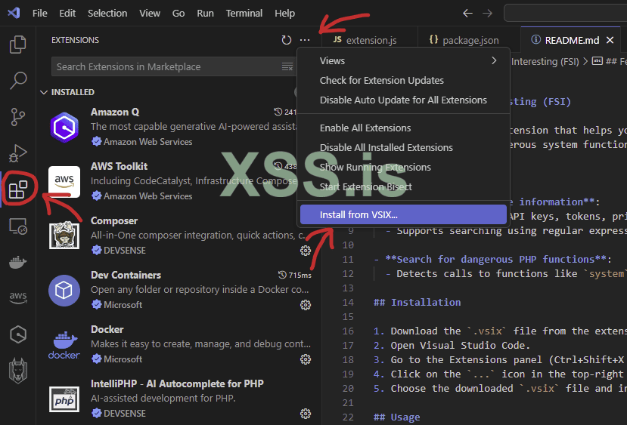Click the Amazon Q extension logo
Viewport: 627px width, 425px height.
pyautogui.click(x=64, y=128)
